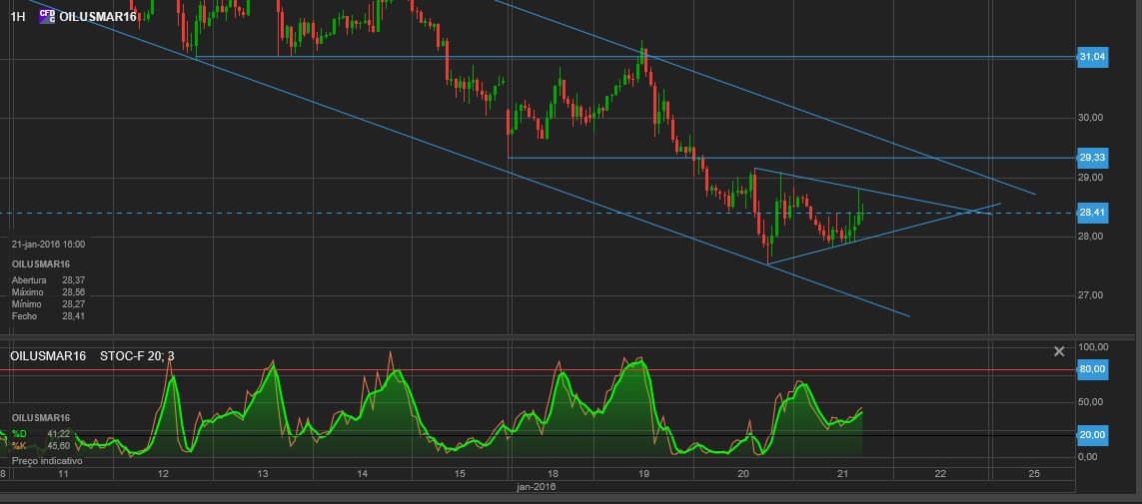
Task: Click the Abertura 28,37 row
Action: [48, 280]
